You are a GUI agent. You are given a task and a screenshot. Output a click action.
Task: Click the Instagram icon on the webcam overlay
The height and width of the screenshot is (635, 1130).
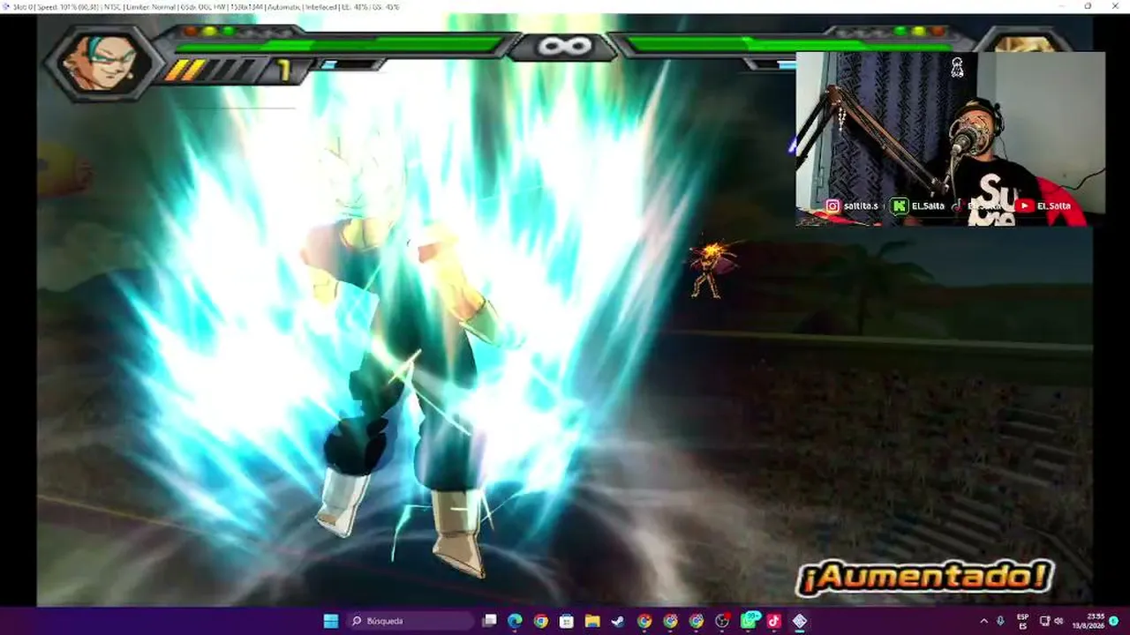pos(832,205)
